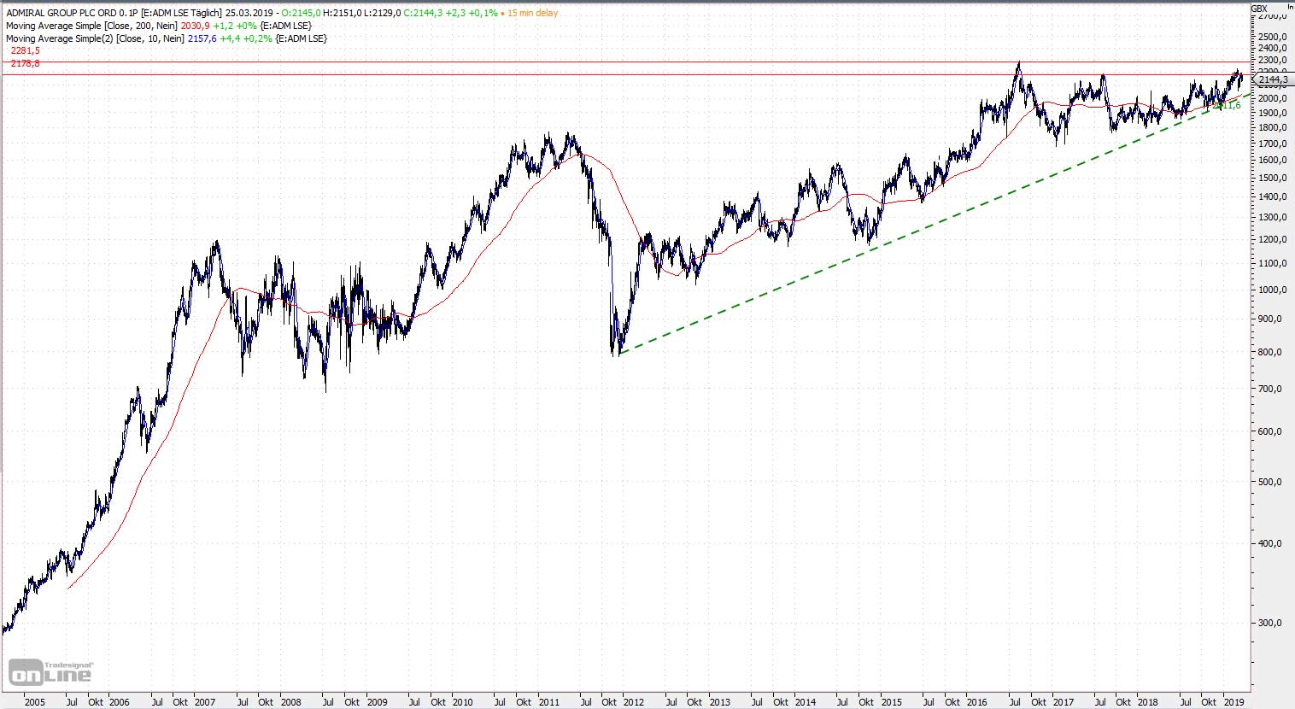The height and width of the screenshot is (709, 1295).
Task: Click the red 2281,5 horizontal line label
Action: 25,51
